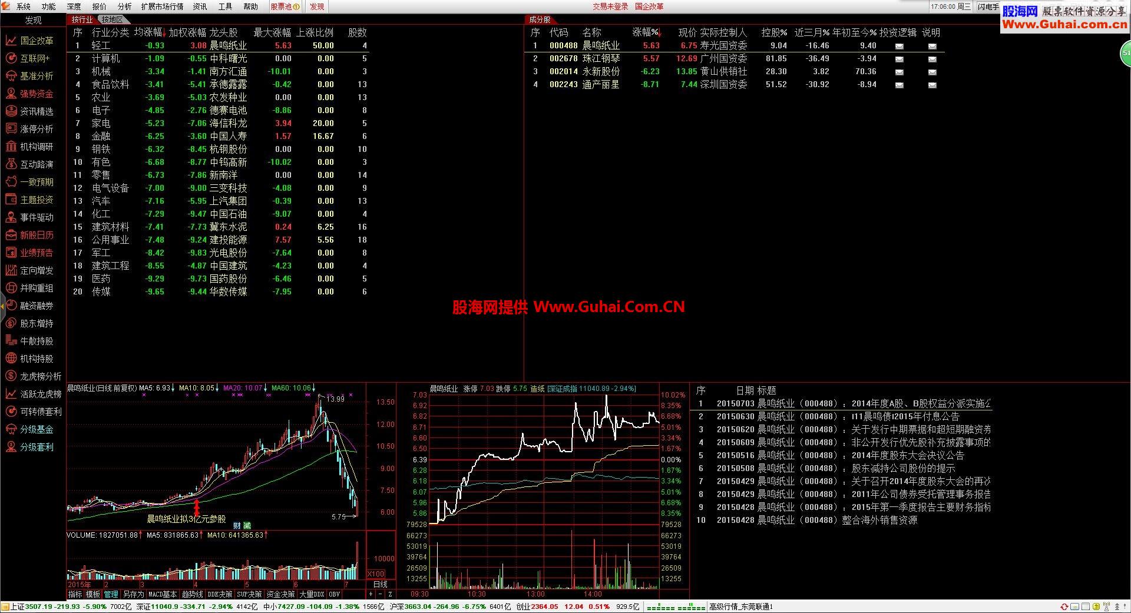This screenshot has height=613, width=1131.
Task: Click 模板 button below the chart
Action: [x=93, y=594]
